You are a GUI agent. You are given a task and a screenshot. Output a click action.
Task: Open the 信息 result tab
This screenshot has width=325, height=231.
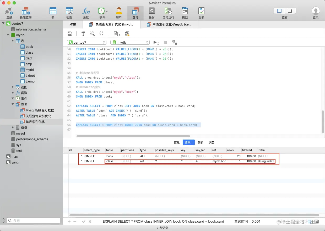[x=177, y=142]
